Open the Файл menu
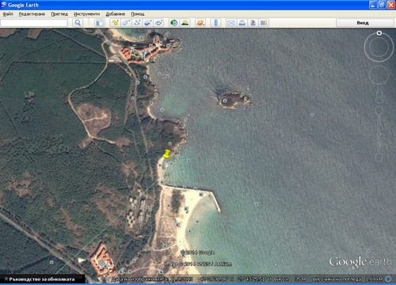 point(8,14)
